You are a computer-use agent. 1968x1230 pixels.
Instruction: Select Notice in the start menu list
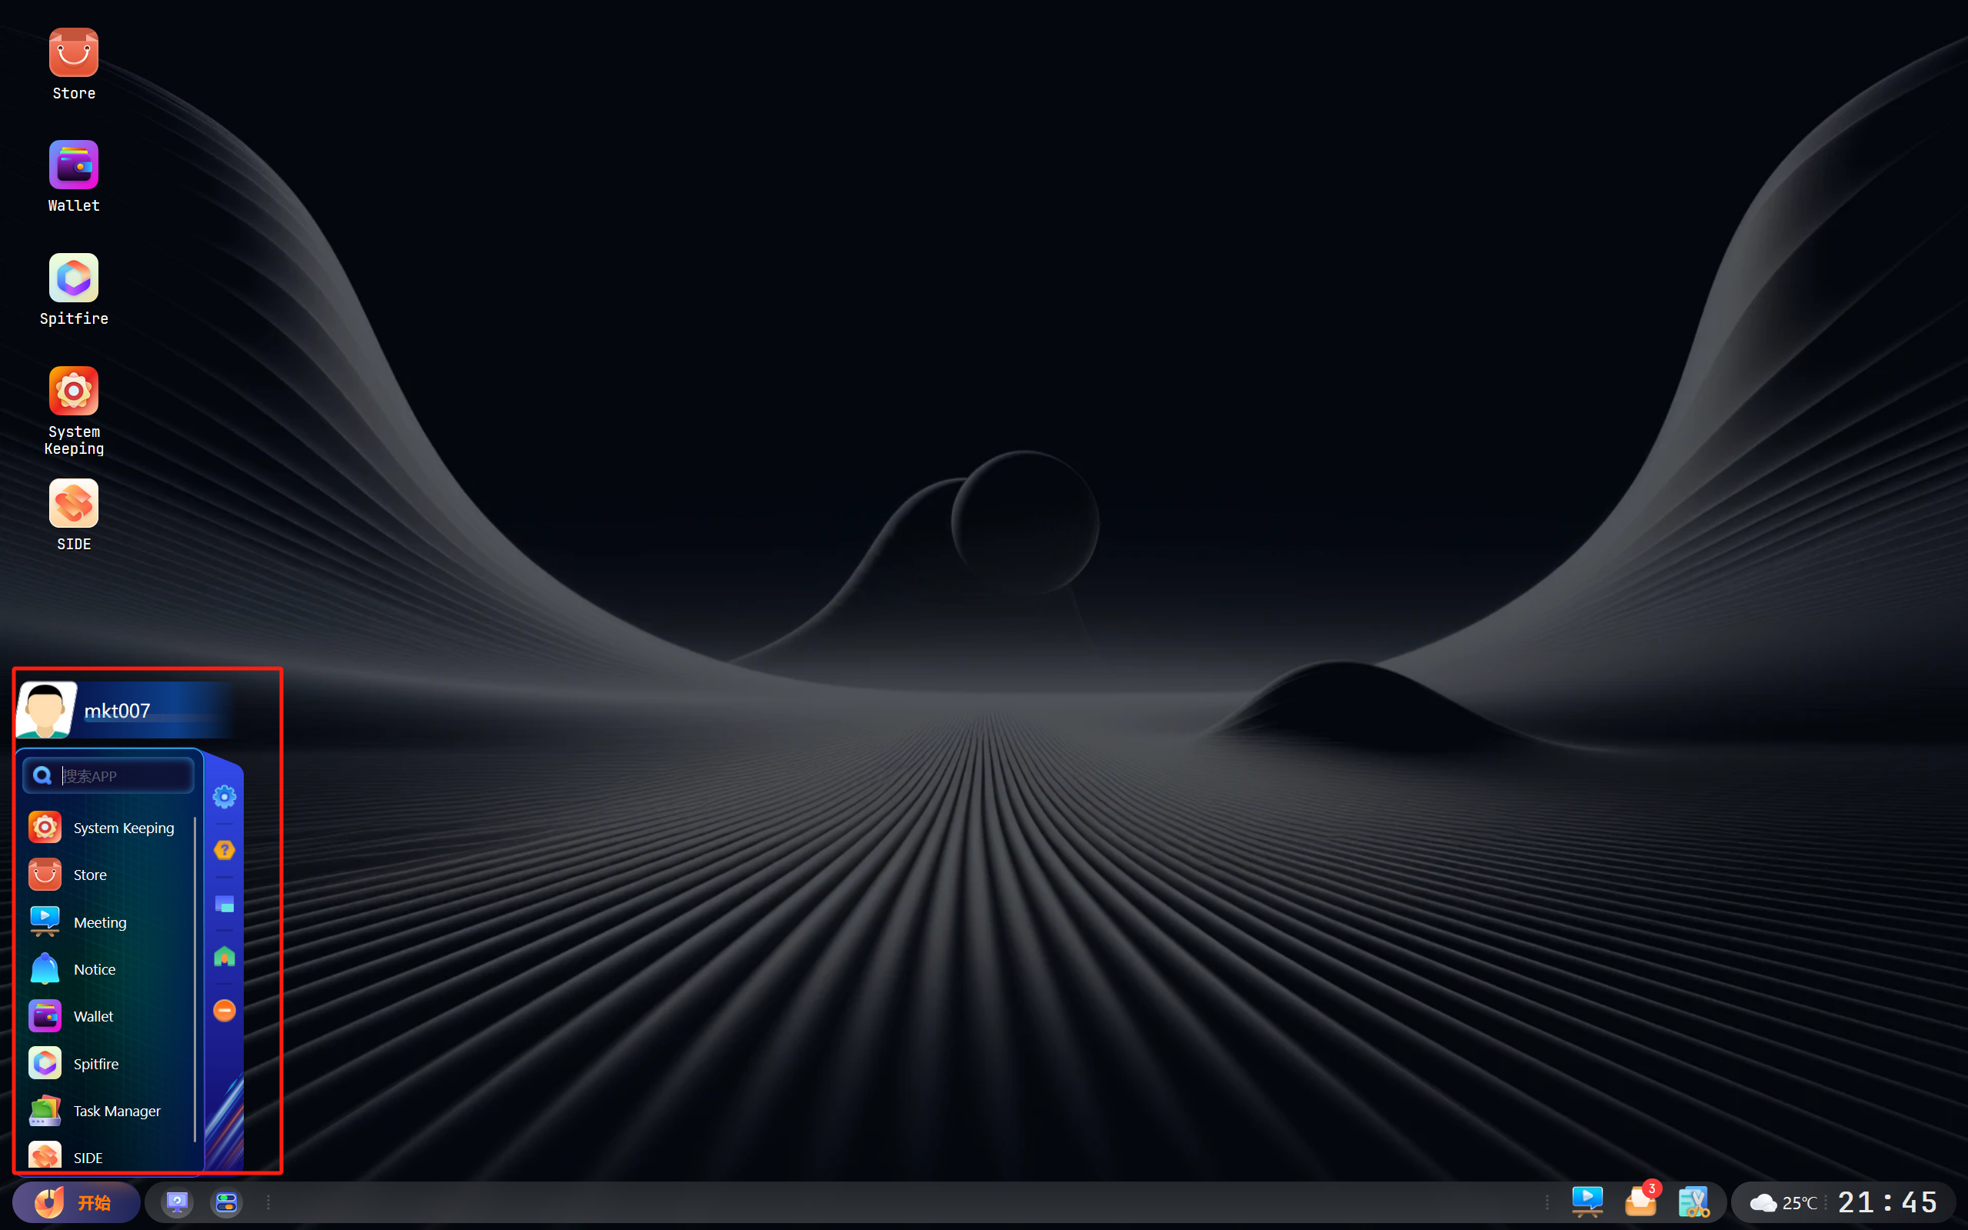(105, 969)
